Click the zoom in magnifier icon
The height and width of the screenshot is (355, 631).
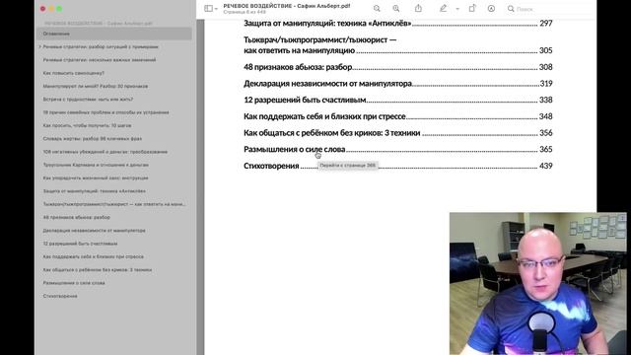[396, 9]
